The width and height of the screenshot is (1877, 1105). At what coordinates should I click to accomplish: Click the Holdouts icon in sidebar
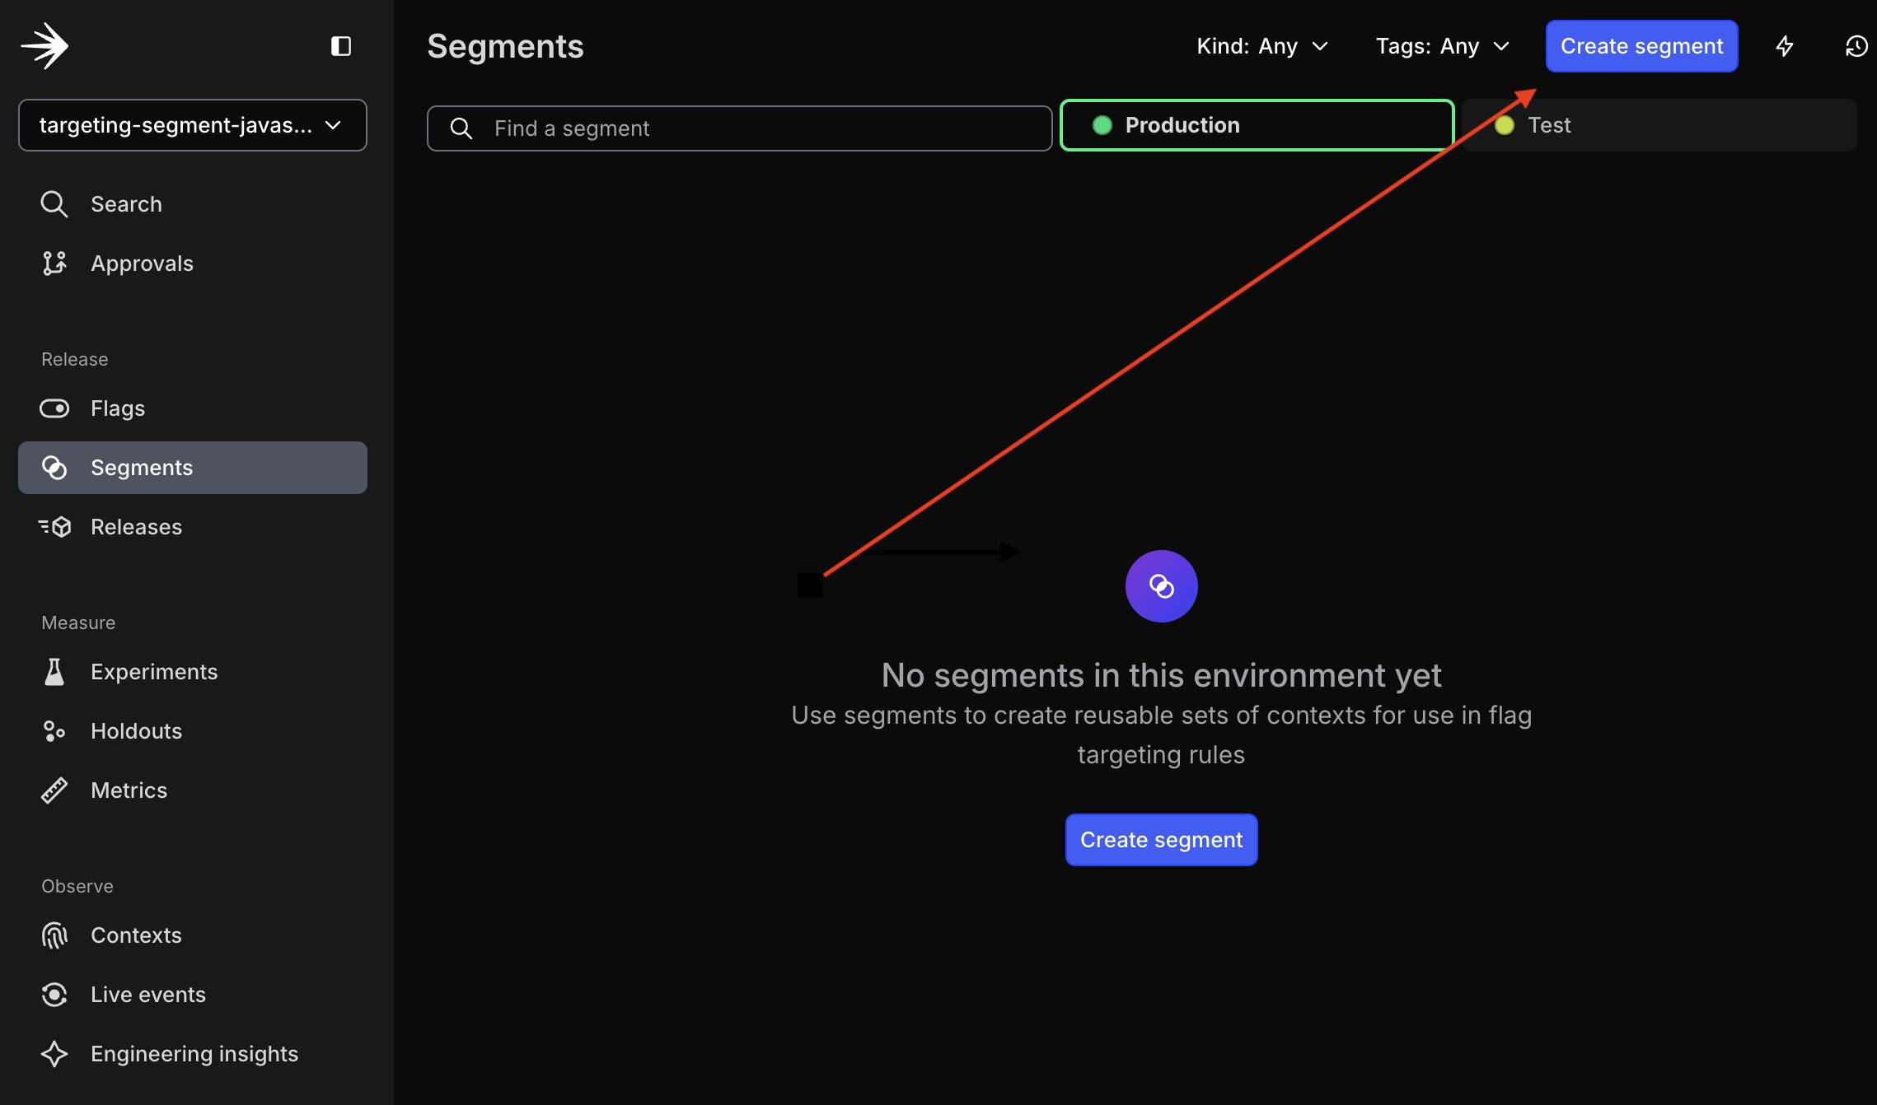(x=53, y=730)
